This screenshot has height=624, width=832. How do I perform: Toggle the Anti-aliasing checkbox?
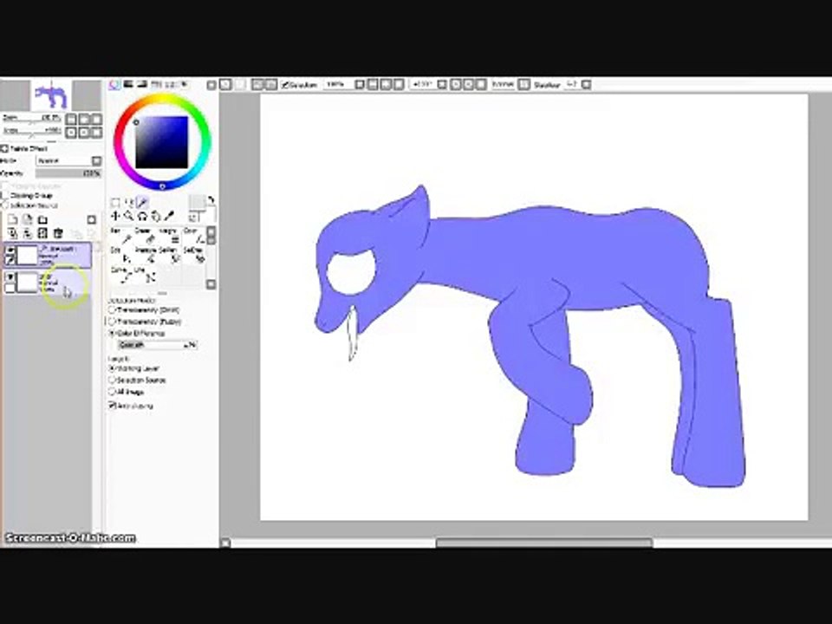click(x=131, y=406)
